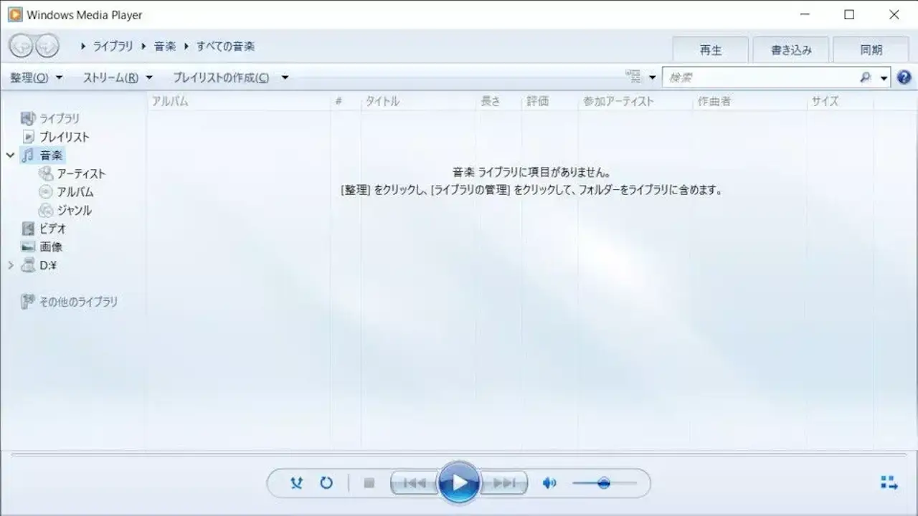The image size is (918, 516).
Task: Open the search options dropdown arrow
Action: pyautogui.click(x=884, y=77)
